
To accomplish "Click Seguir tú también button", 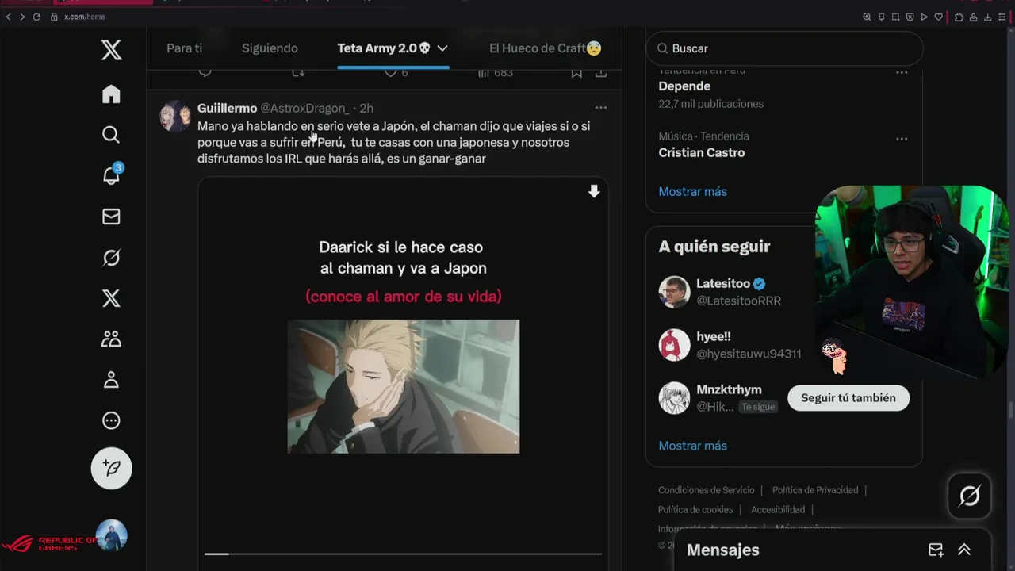I will point(848,397).
